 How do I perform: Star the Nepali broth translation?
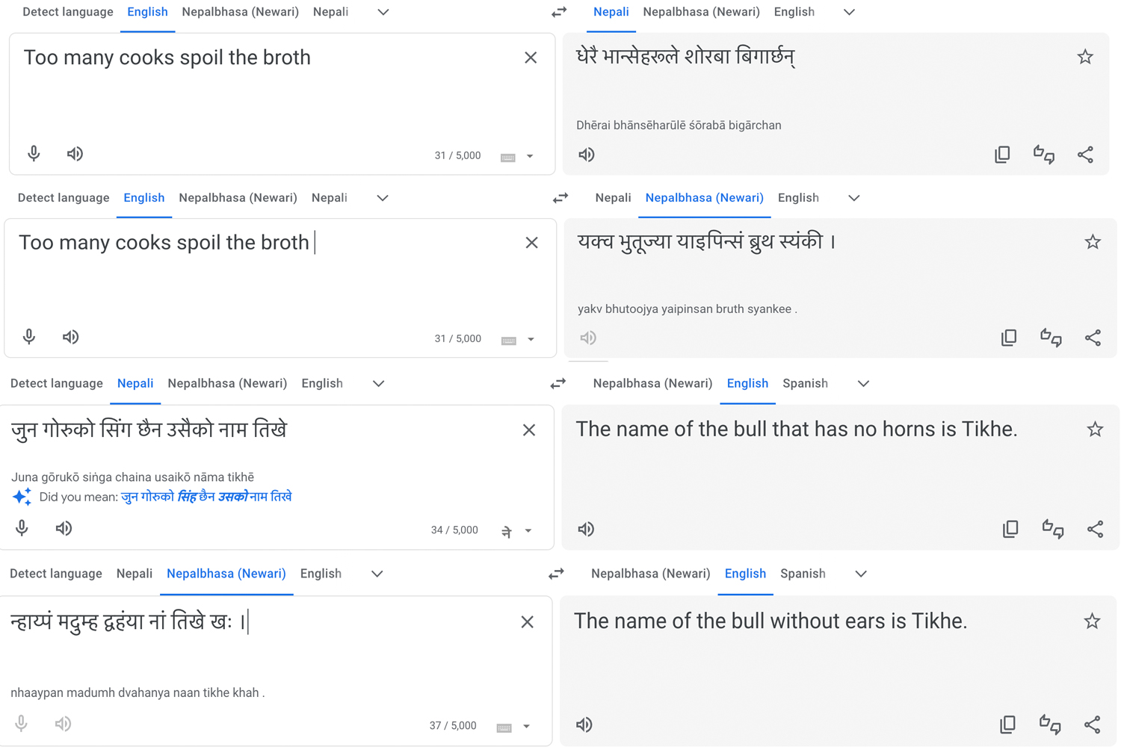(x=1085, y=57)
